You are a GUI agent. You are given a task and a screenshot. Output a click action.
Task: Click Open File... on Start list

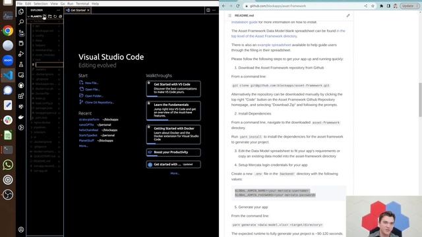(92, 90)
